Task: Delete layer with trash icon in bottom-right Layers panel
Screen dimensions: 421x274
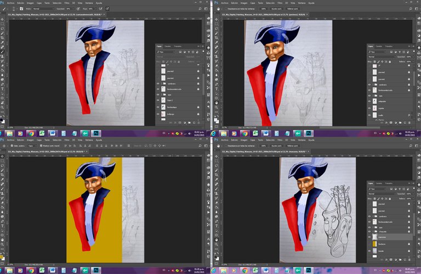Action: click(409, 260)
